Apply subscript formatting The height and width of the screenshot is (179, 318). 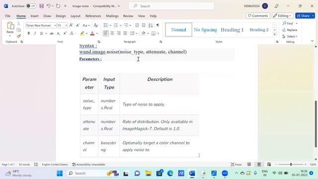tap(58, 33)
